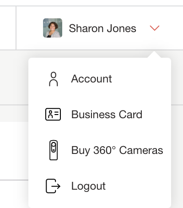Click the Business Card ID icon
The height and width of the screenshot is (208, 183).
53,115
